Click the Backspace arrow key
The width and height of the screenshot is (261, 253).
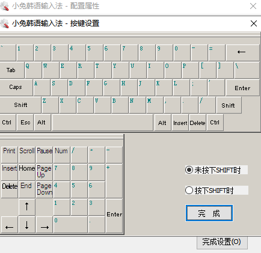(242, 53)
